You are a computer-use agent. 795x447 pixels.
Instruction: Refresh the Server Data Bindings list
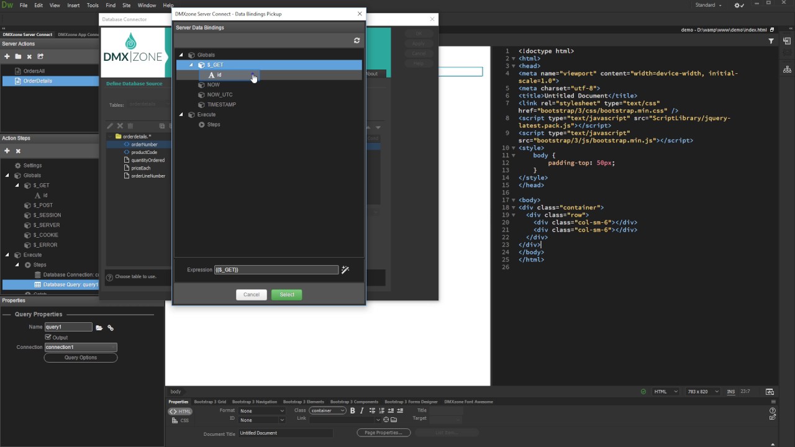coord(357,40)
